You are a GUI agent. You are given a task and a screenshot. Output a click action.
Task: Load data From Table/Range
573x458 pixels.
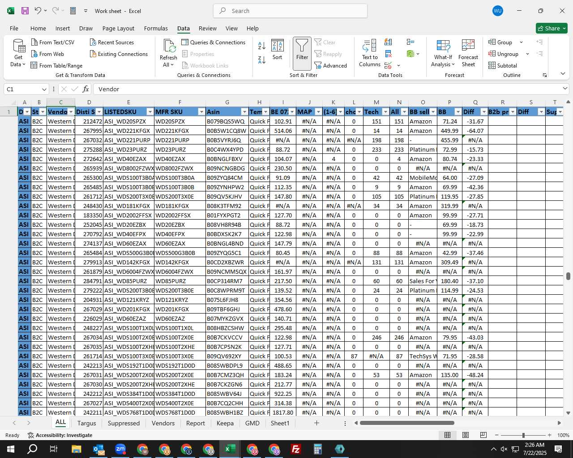(56, 65)
